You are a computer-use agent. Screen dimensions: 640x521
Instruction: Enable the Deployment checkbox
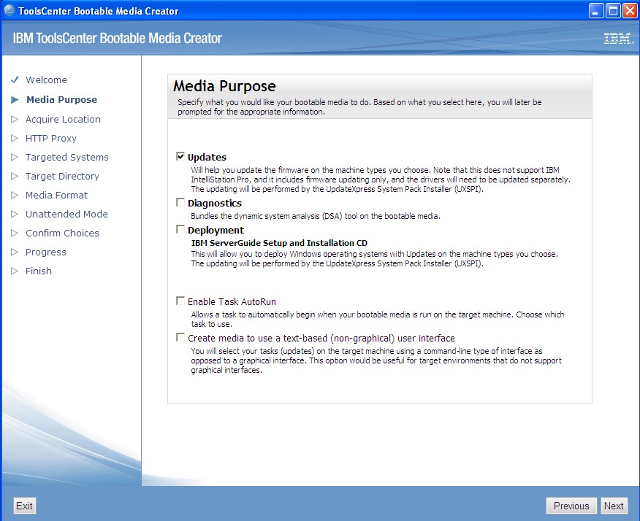tap(180, 229)
